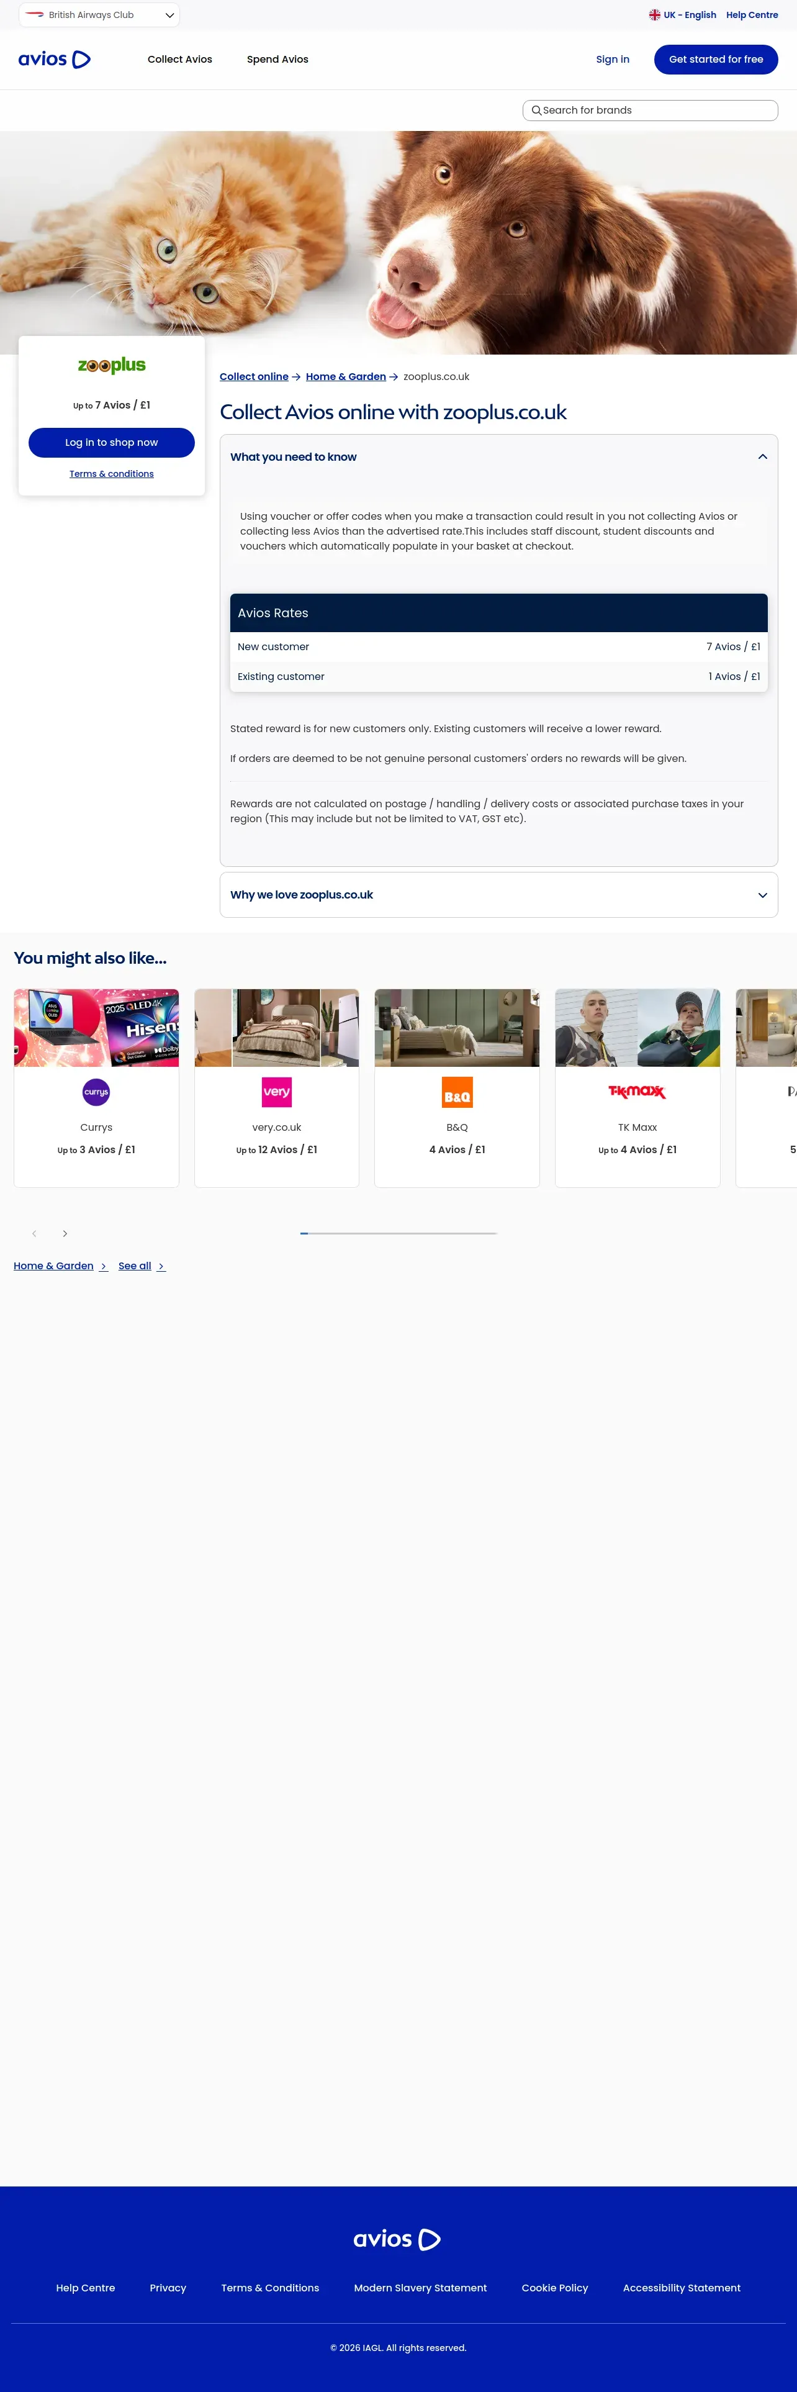Click the Existing customer rate row
The width and height of the screenshot is (797, 2392).
pos(499,677)
